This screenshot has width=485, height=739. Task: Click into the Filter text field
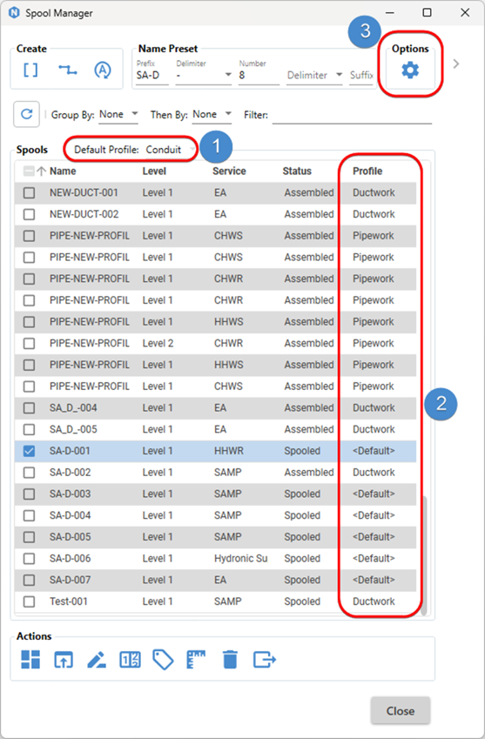click(x=352, y=115)
